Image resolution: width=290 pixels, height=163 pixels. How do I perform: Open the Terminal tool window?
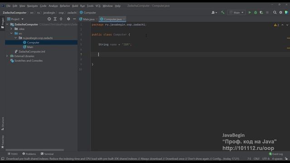(47, 154)
